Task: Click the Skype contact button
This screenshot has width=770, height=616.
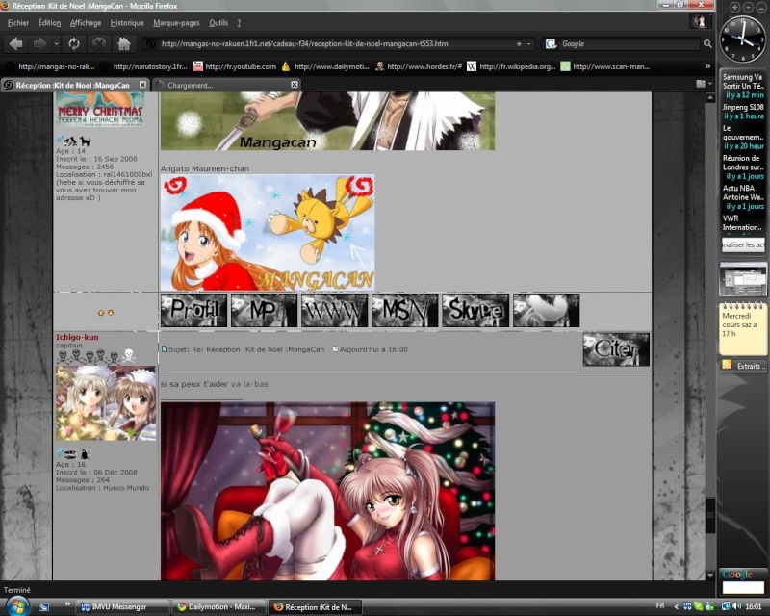Action: coord(475,310)
